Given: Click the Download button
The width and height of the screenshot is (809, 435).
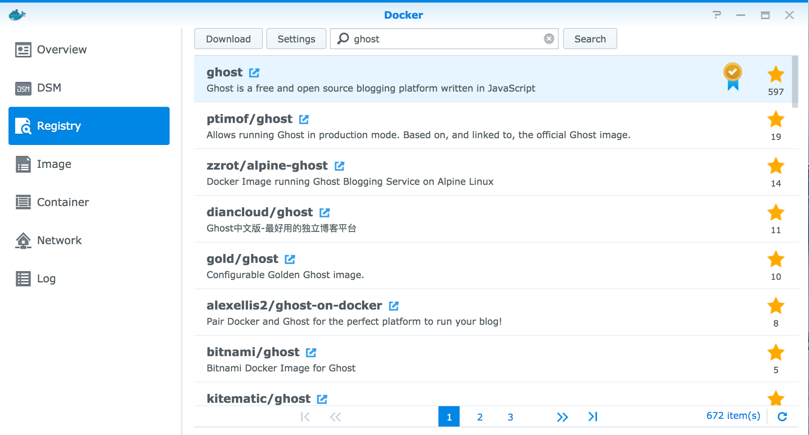Looking at the screenshot, I should [229, 39].
